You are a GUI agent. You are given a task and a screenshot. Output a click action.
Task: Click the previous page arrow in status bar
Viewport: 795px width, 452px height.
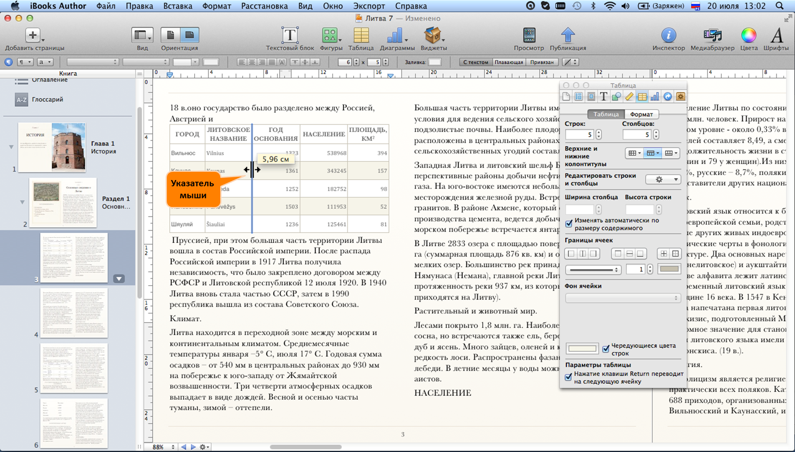(183, 447)
